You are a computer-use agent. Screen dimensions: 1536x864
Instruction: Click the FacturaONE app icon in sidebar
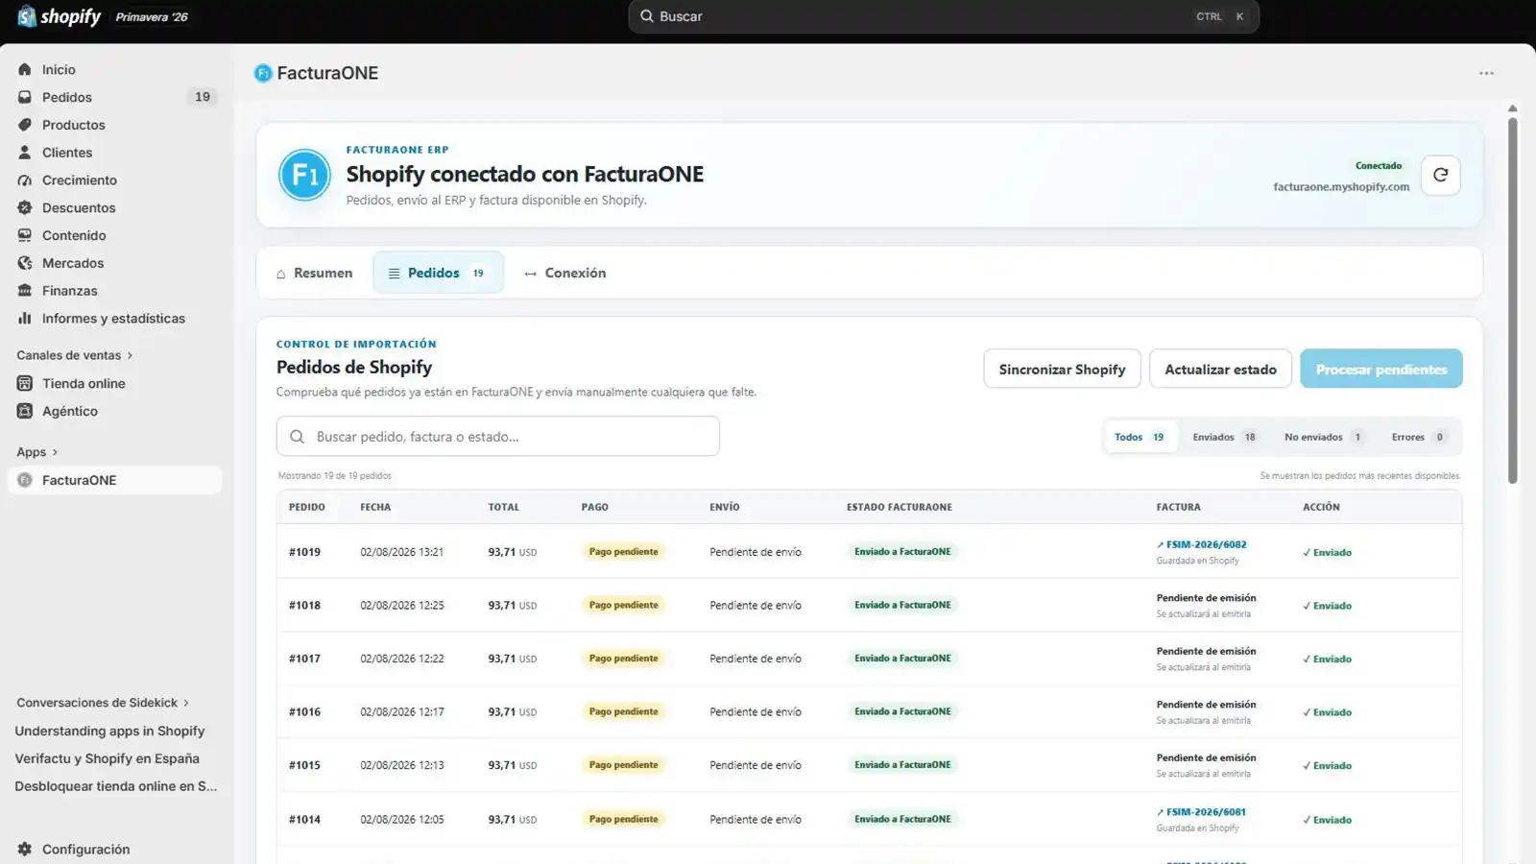click(x=25, y=480)
